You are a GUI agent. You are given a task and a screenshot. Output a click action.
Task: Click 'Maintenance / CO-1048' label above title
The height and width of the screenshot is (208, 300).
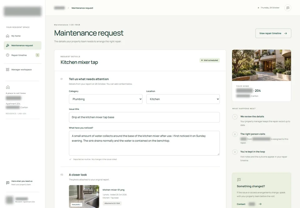(x=67, y=25)
